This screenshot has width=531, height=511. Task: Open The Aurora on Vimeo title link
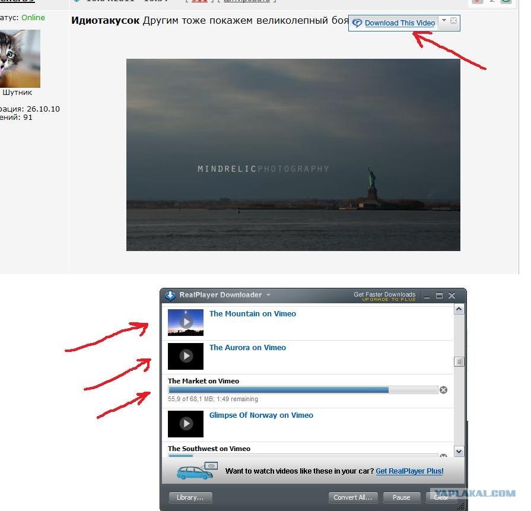tap(247, 348)
